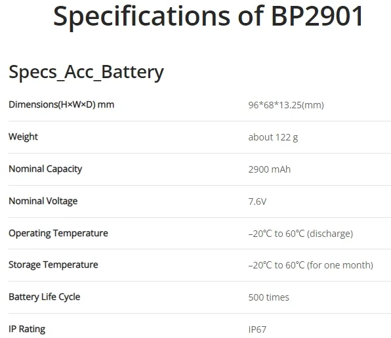Select the IP67 rating value
This screenshot has height=338, width=391.
click(257, 329)
